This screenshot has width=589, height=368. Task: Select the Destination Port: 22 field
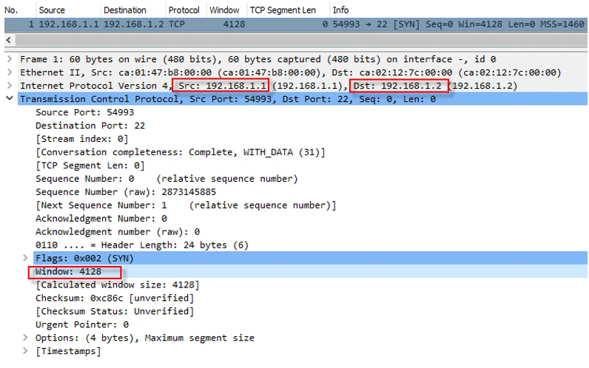[x=80, y=126]
